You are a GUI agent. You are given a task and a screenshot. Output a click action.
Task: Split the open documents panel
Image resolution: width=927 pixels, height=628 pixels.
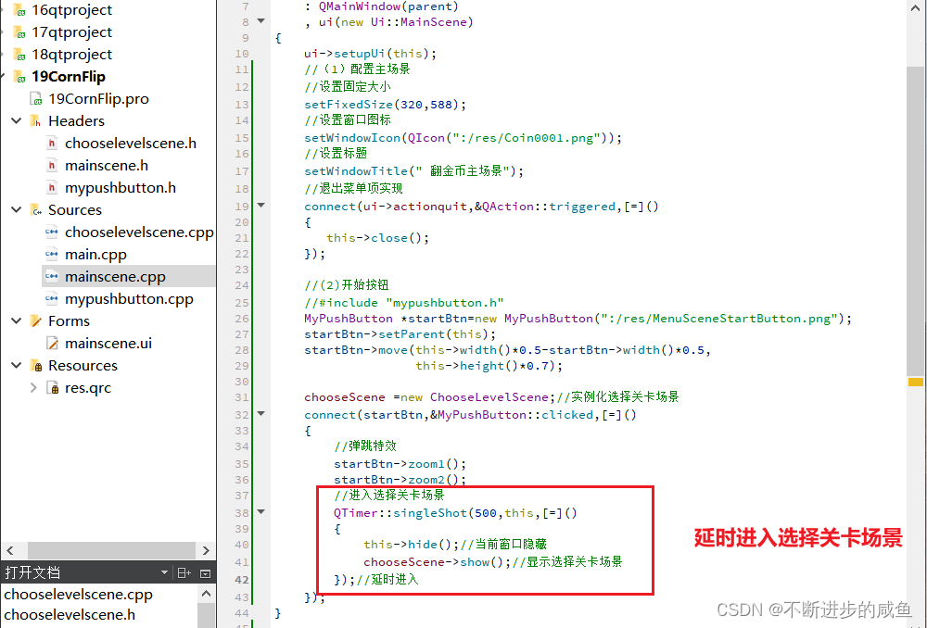(x=184, y=573)
